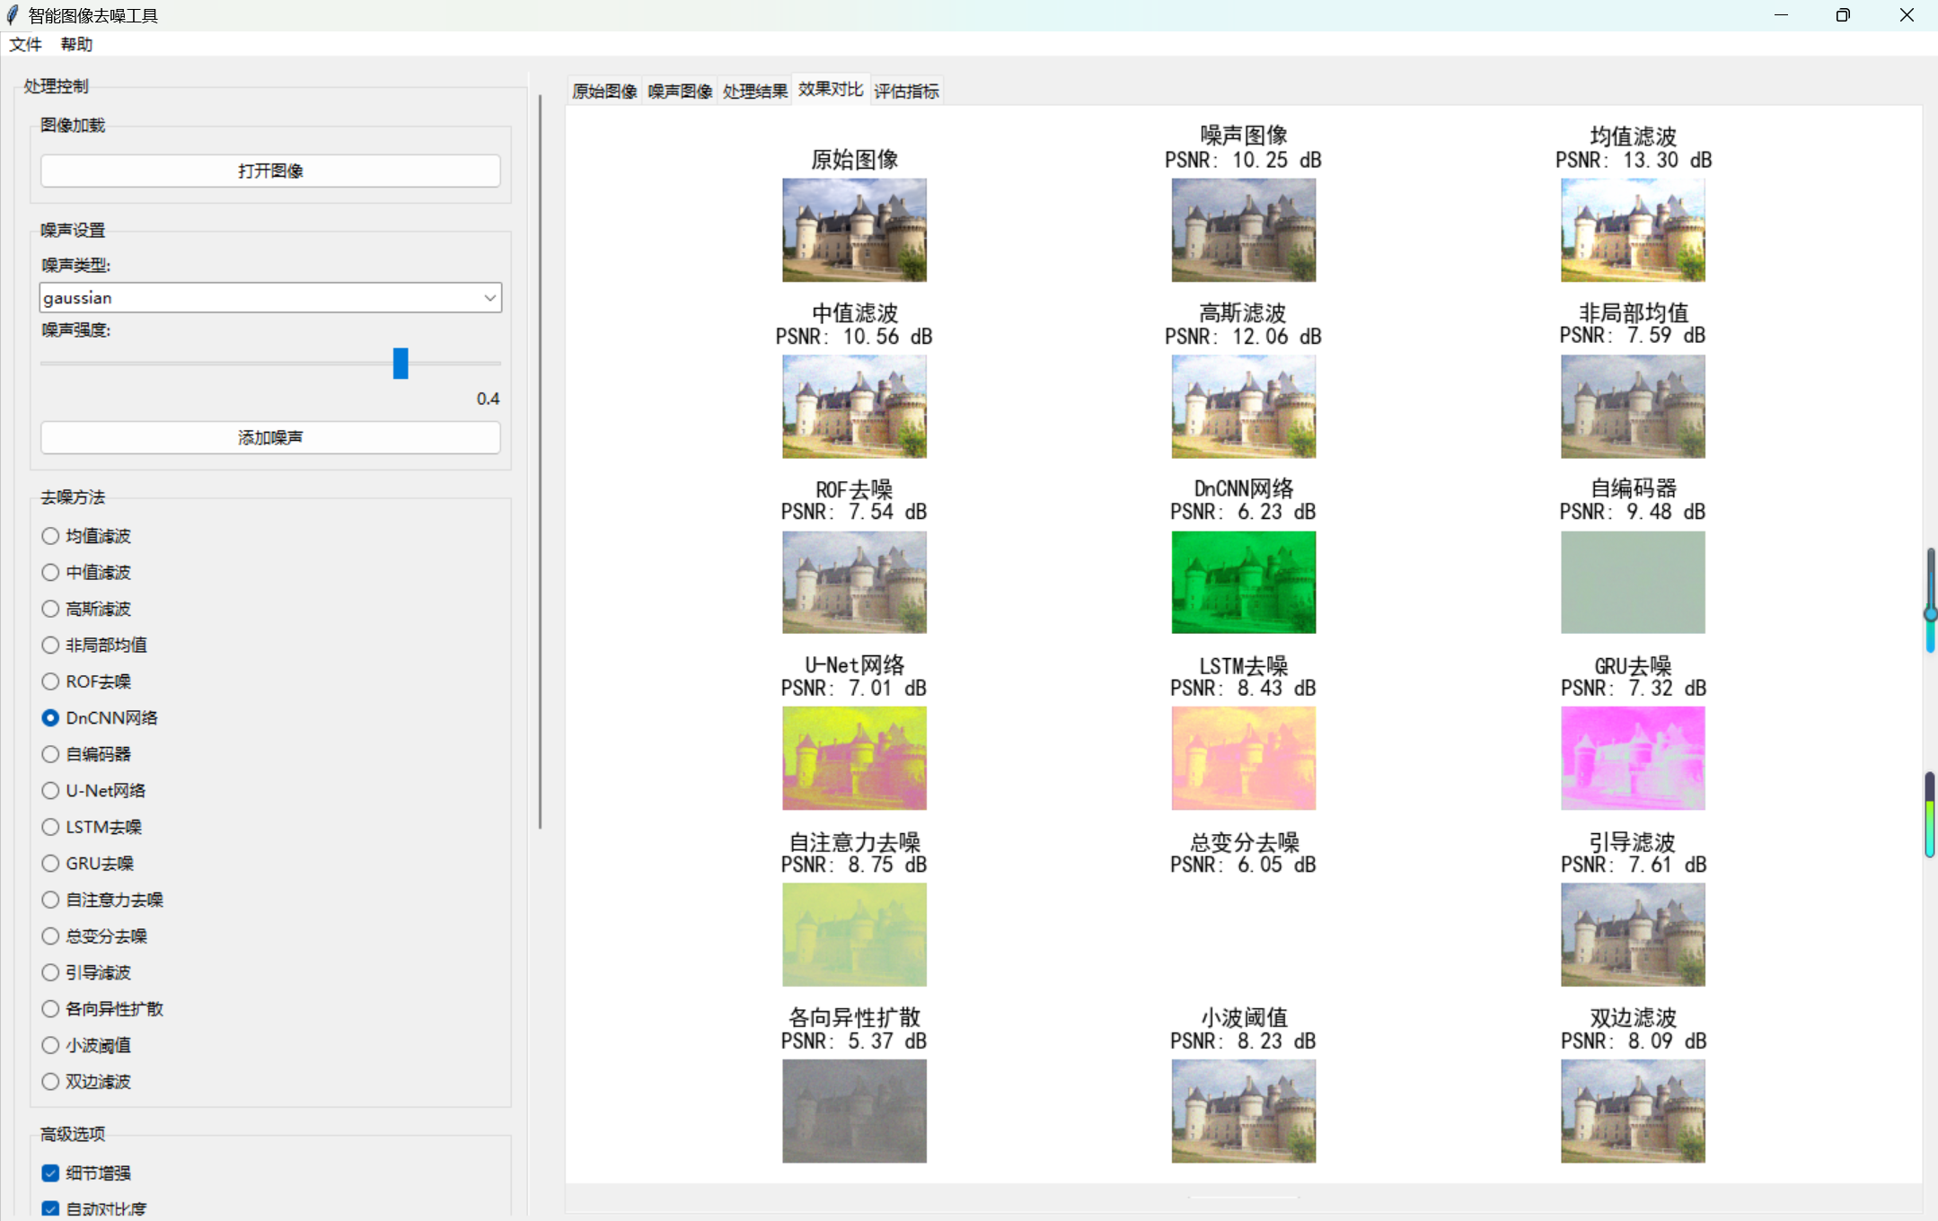Switch to the 噪声图像 tab

[680, 91]
